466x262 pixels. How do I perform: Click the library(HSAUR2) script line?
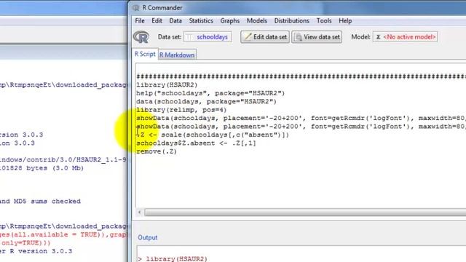167,85
